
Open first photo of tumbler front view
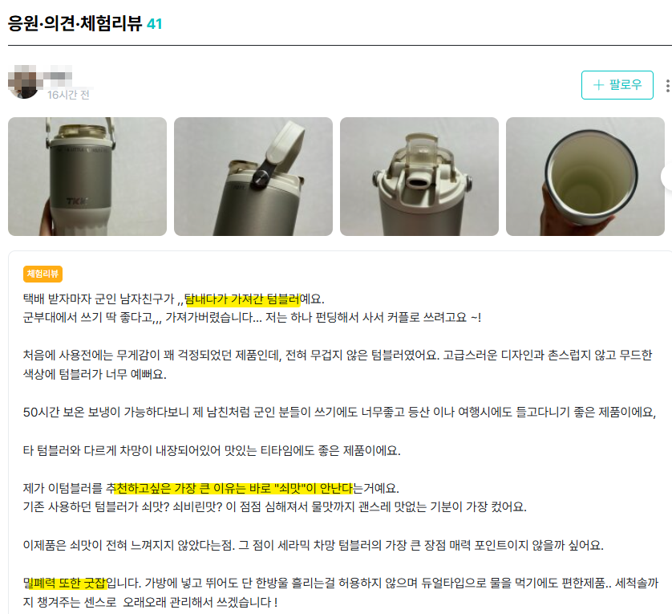point(87,177)
